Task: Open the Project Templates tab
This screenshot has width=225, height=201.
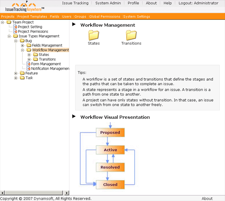Action: pos(32,16)
